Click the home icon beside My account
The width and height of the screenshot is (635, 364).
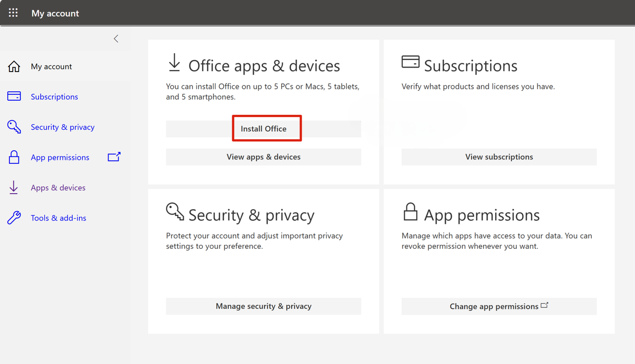click(x=13, y=66)
